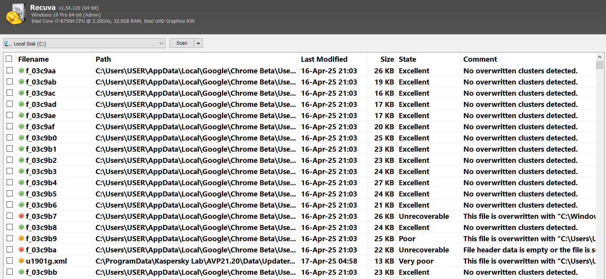The height and width of the screenshot is (279, 606).
Task: Check the box for file f_03c9ab
Action: point(9,82)
